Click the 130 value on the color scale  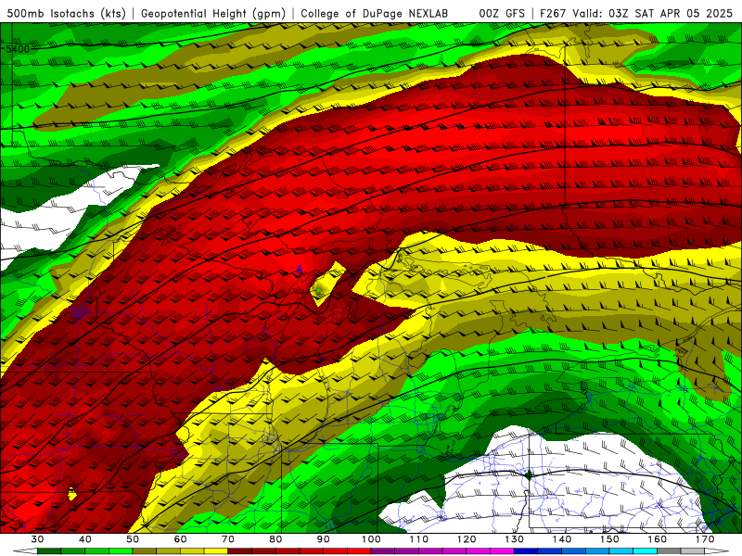(x=514, y=539)
